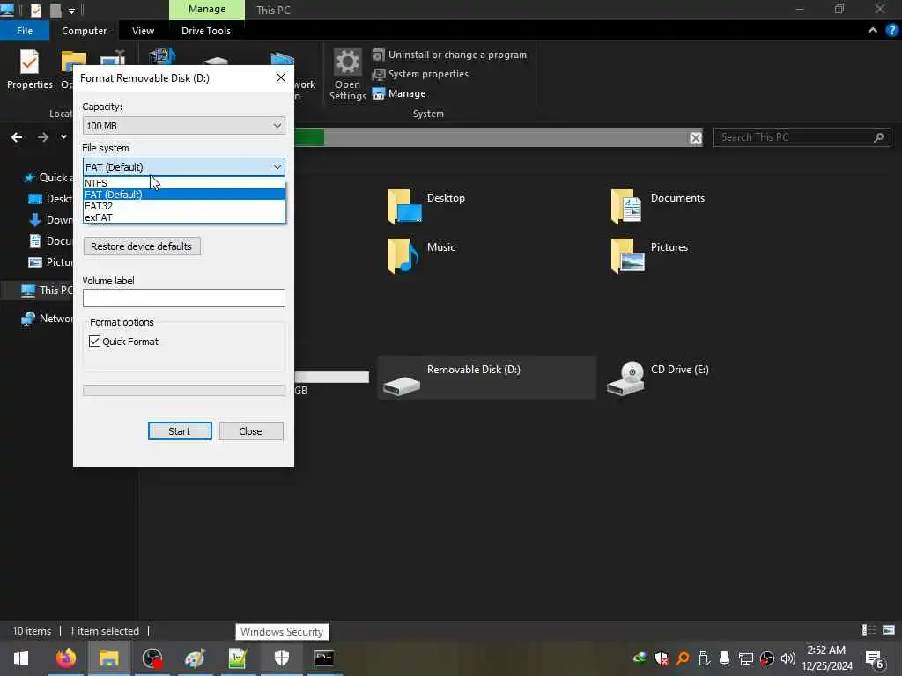Open the paint palette taskbar app
The image size is (902, 676).
(195, 658)
